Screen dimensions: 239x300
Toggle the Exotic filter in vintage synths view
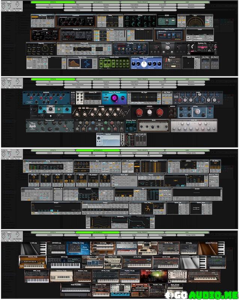click(120, 237)
